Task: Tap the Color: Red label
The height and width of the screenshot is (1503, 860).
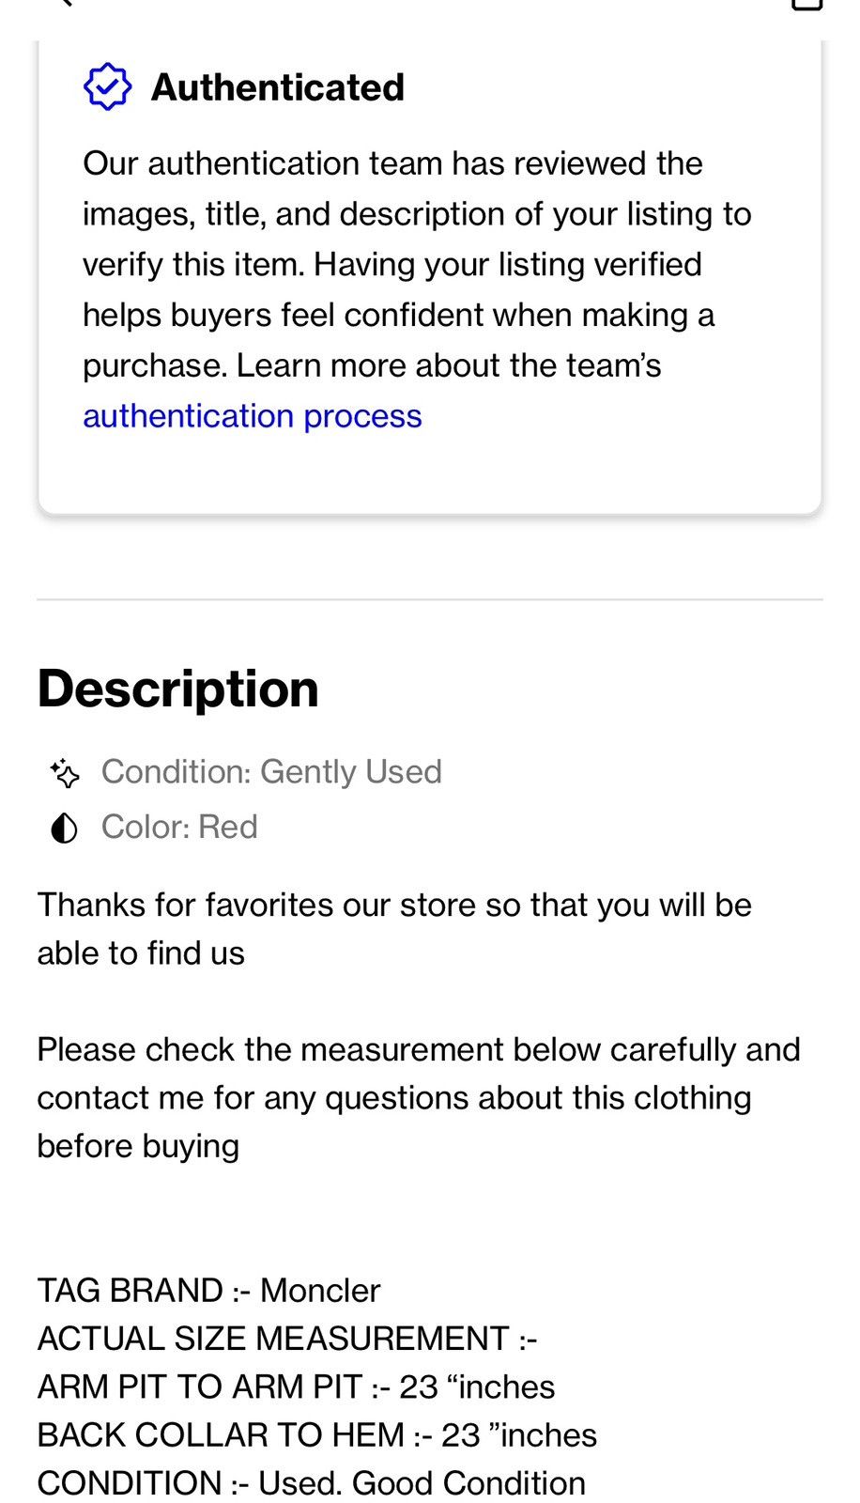Action: [179, 828]
